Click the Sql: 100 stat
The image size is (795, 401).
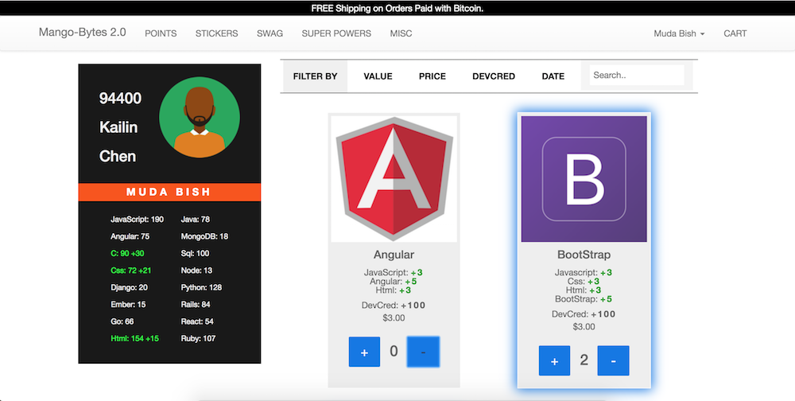(195, 253)
